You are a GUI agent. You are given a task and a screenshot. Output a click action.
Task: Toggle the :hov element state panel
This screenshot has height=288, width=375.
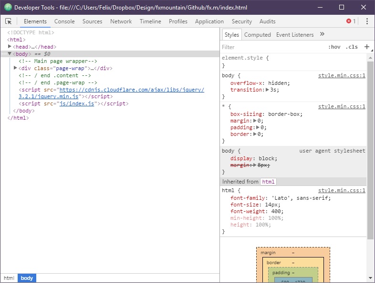(334, 47)
